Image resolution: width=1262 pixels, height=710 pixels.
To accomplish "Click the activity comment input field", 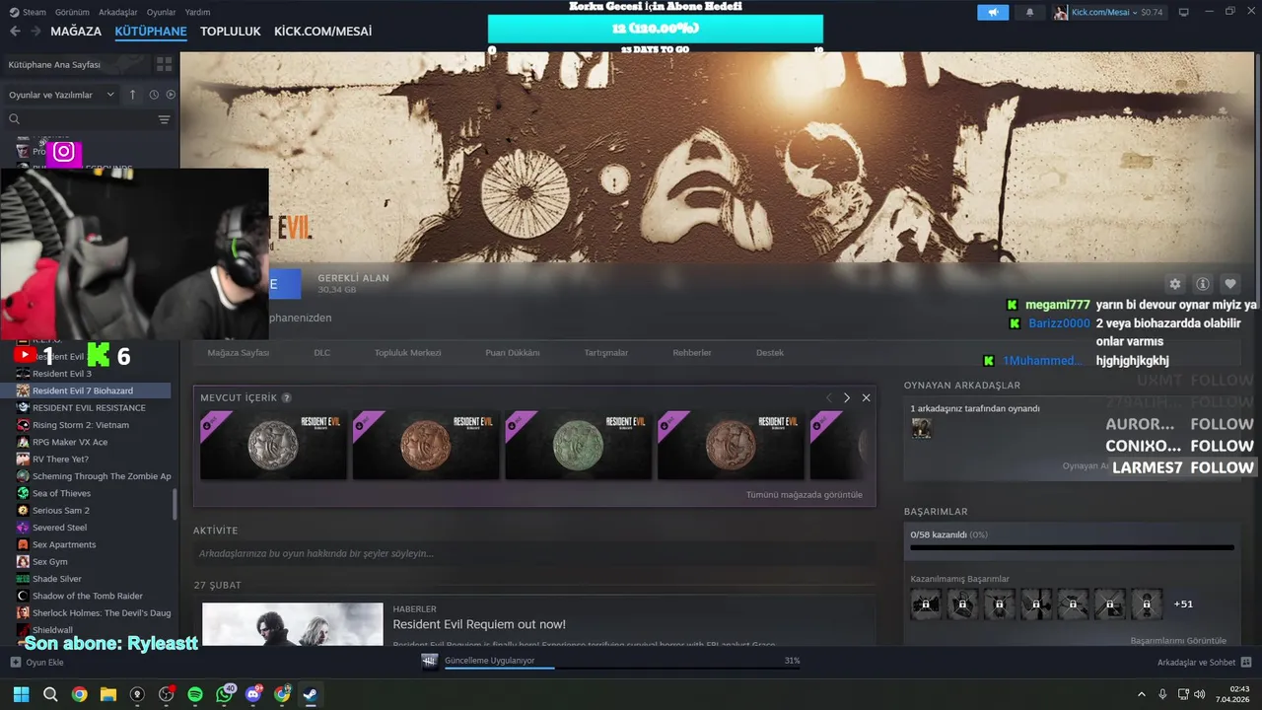I will point(534,554).
